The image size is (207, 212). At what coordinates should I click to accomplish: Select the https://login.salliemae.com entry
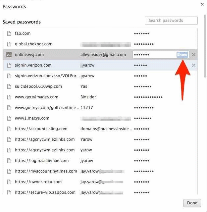42,161
